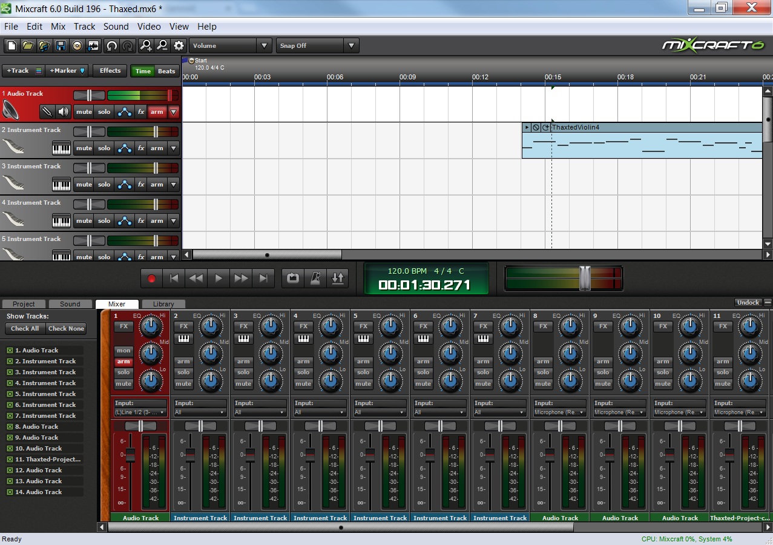The width and height of the screenshot is (773, 545).
Task: Open fx on track 2 Instrument Track
Action: (140, 148)
